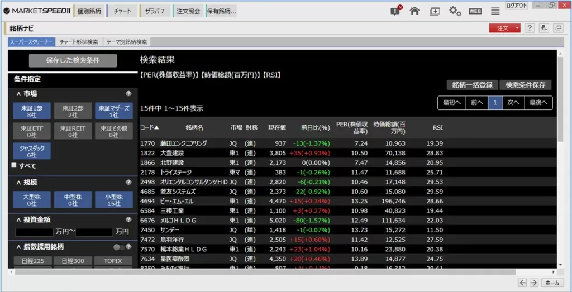This screenshot has height=292, width=572.
Task: Go to the home icon in top toolbar
Action: 414,11
